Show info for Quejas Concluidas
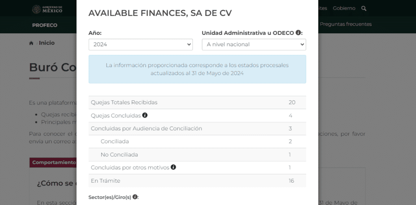The image size is (416, 205). [145, 115]
